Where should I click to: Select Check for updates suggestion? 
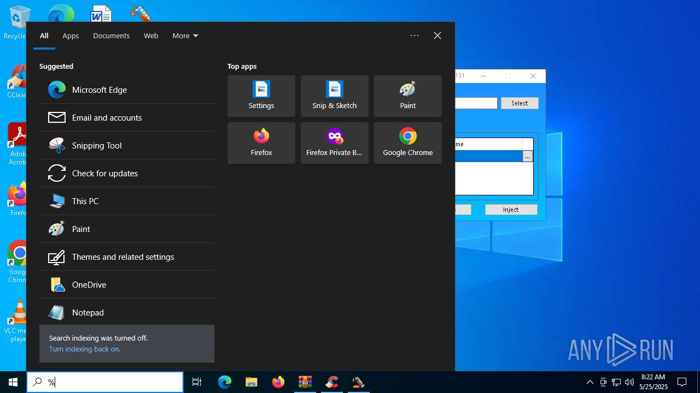[127, 173]
